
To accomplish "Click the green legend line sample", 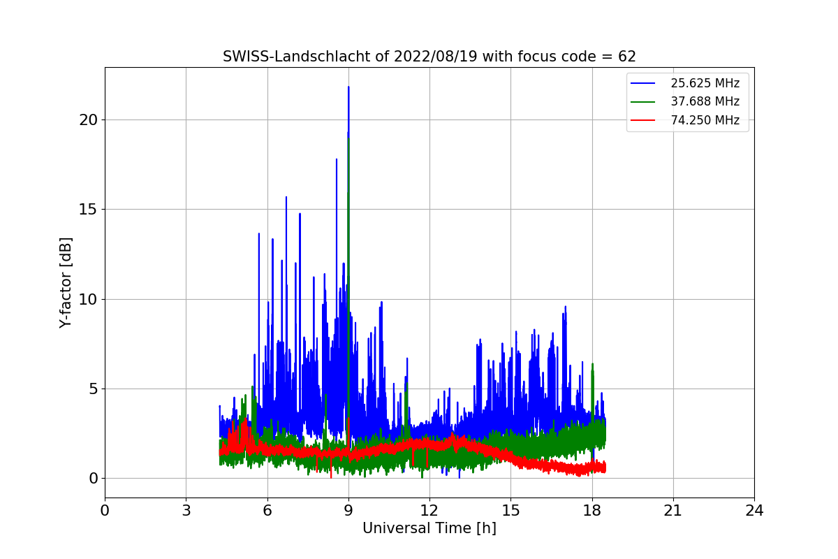I will coord(643,101).
